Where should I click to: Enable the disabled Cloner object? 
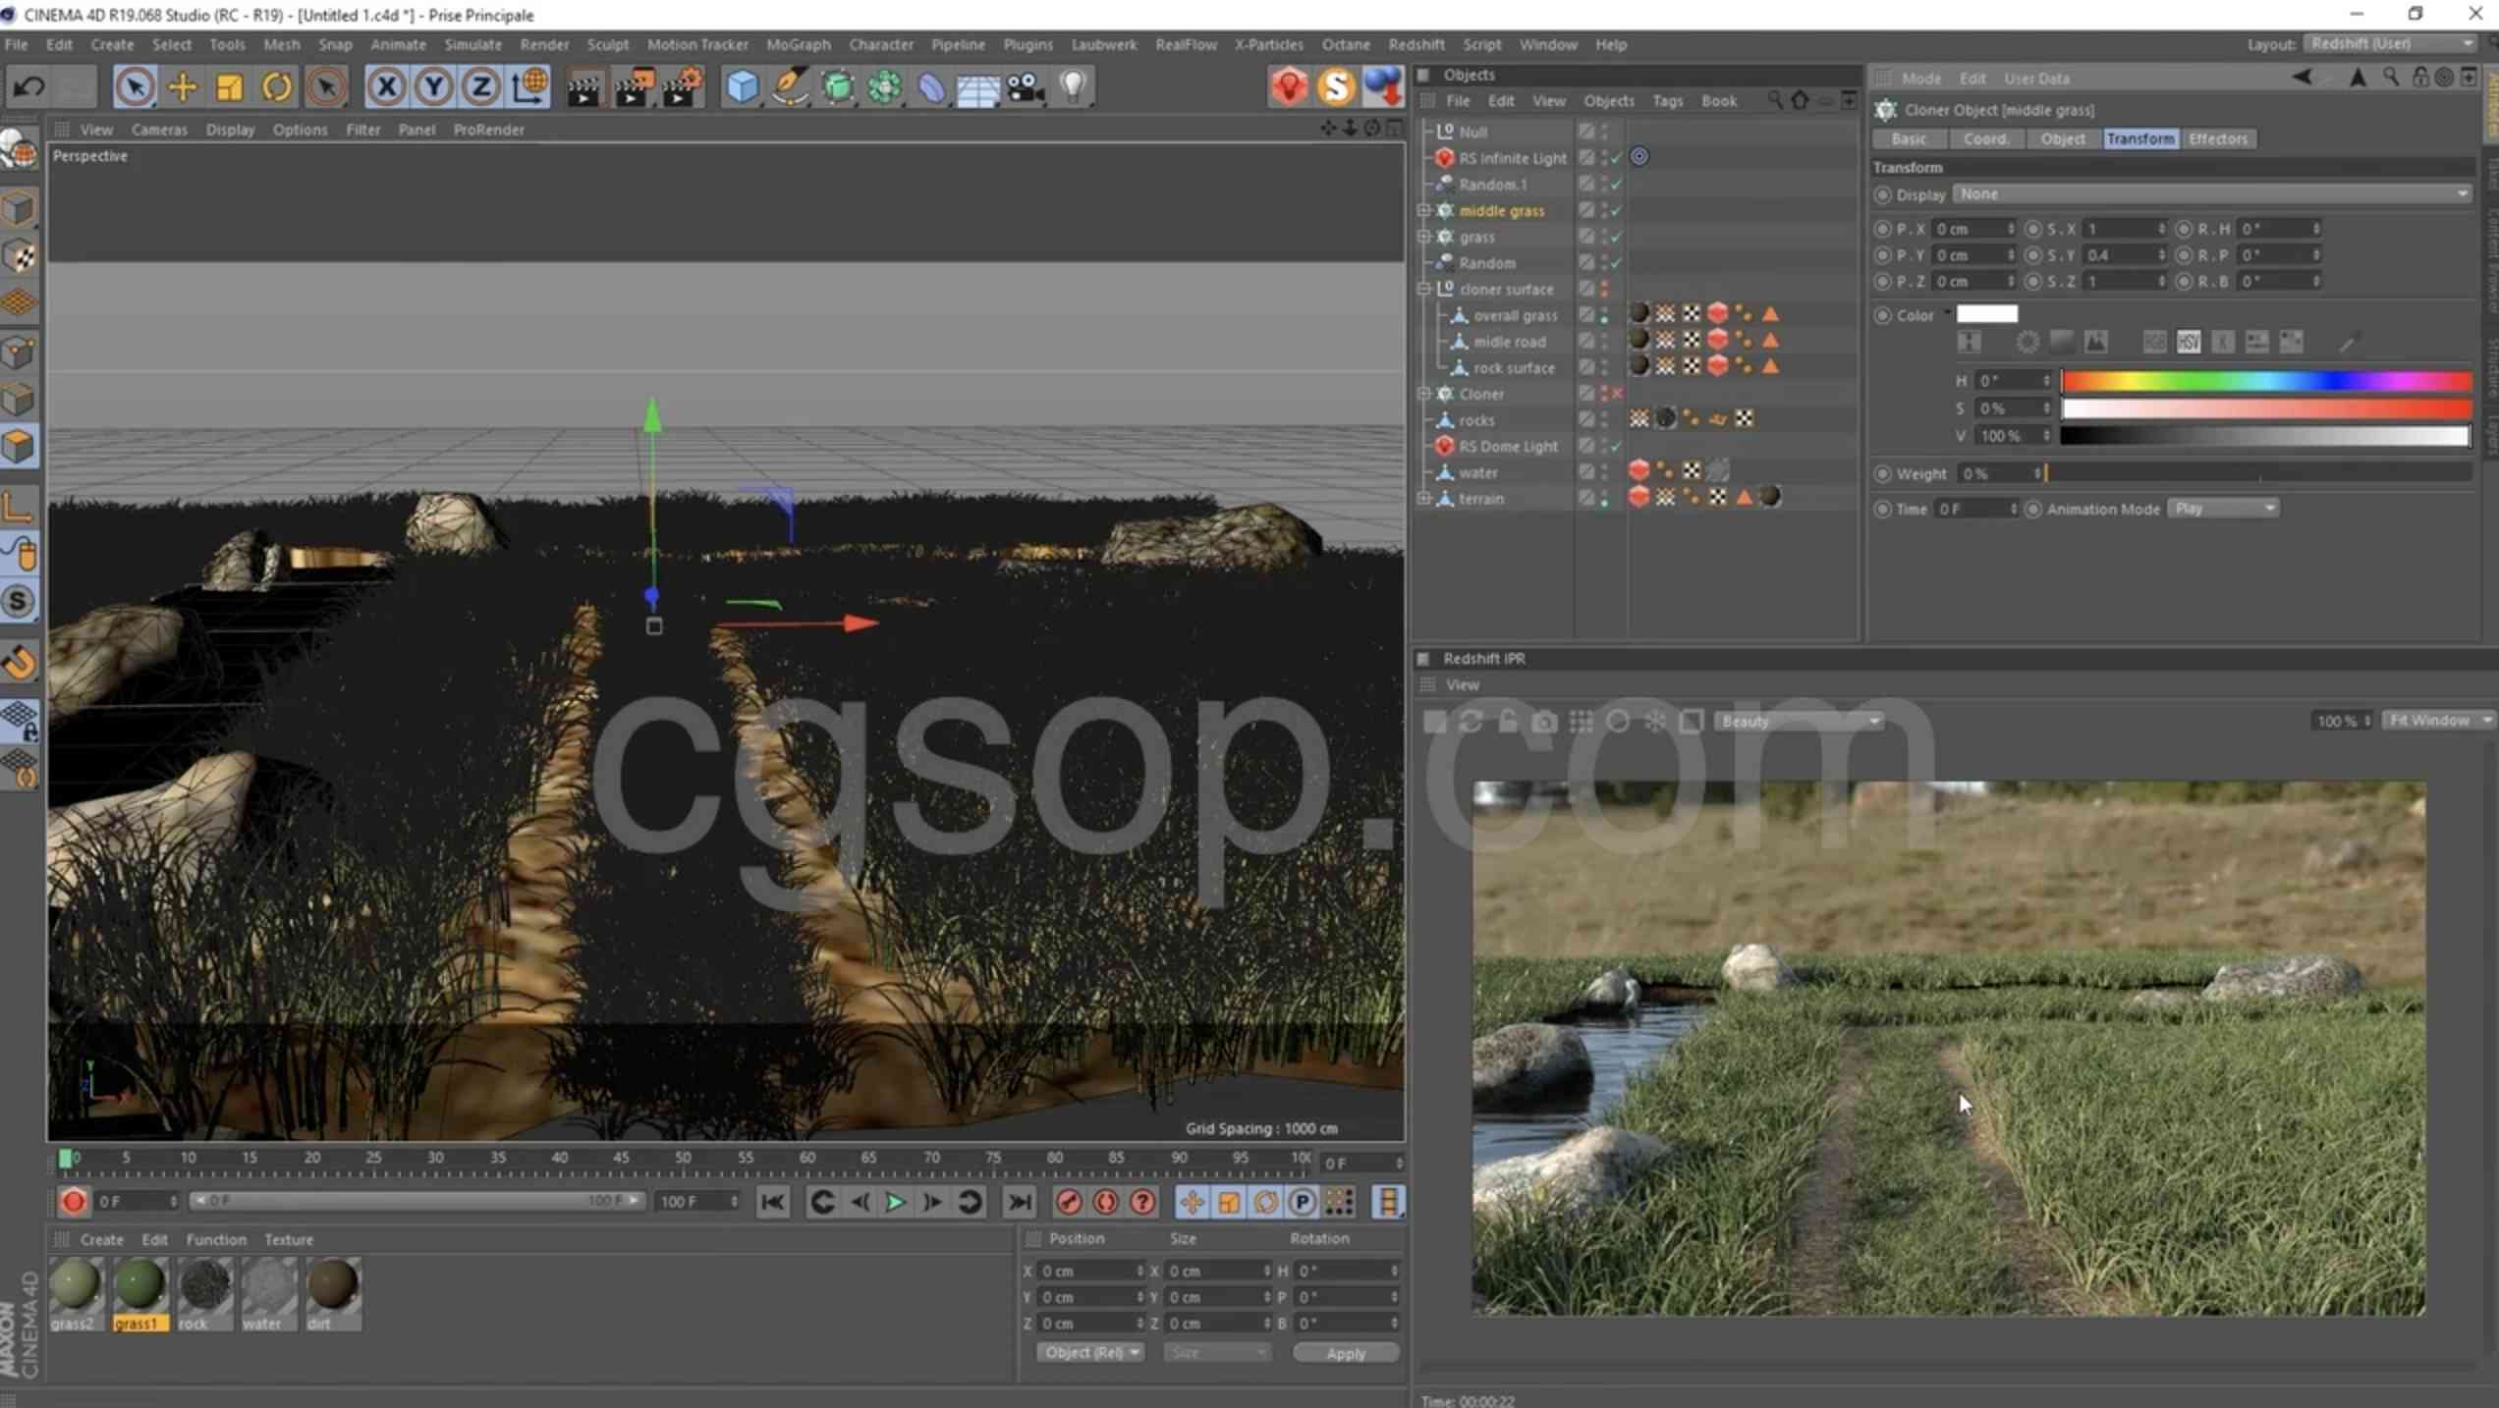point(1617,394)
